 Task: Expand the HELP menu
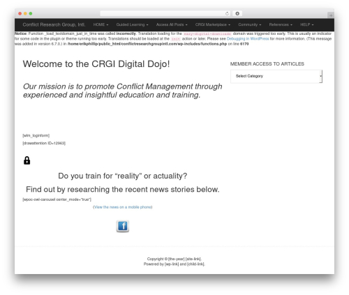(307, 24)
